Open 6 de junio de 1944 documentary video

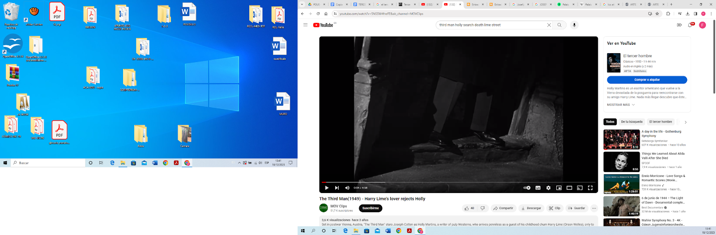622,206
